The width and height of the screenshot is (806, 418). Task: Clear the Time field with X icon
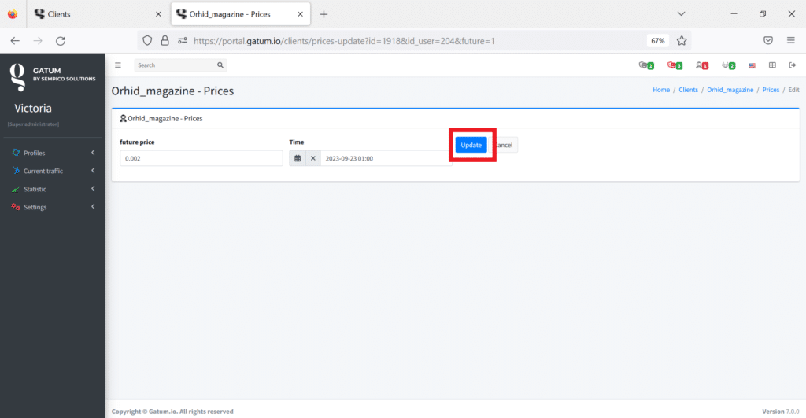click(x=313, y=158)
